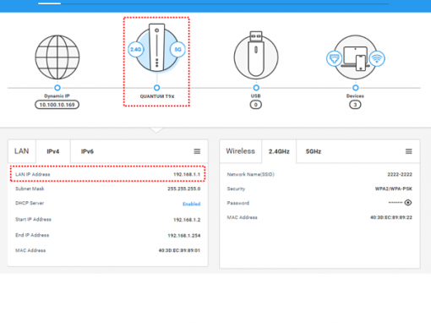Click the wired clients Ethernet bubble
Viewport: 431px width, 323px height.
[334, 58]
